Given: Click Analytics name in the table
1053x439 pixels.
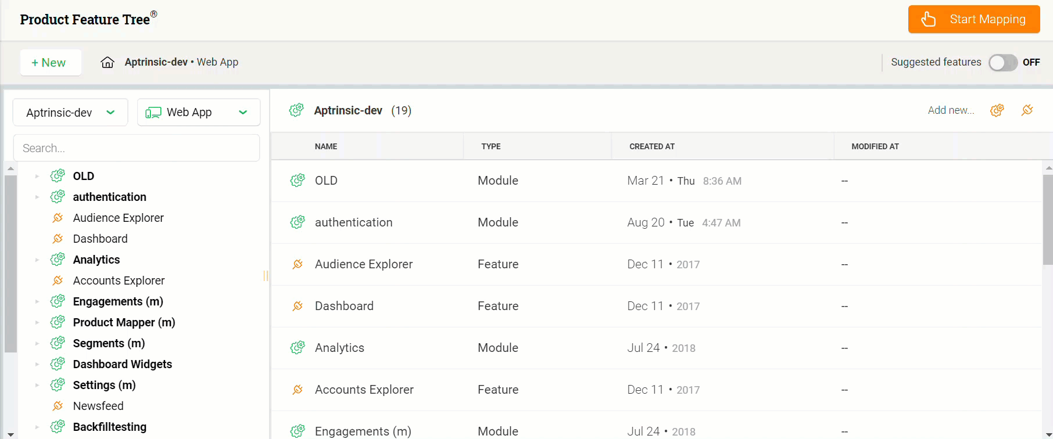Looking at the screenshot, I should (x=339, y=348).
